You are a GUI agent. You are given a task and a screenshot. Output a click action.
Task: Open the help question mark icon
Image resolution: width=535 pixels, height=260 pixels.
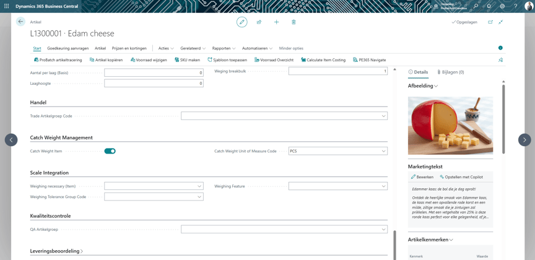click(516, 6)
